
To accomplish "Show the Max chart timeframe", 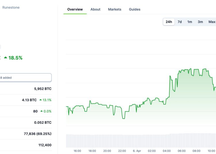I will click(212, 22).
